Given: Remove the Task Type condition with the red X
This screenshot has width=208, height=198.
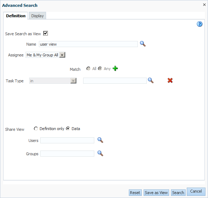Looking at the screenshot, I should coord(170,80).
